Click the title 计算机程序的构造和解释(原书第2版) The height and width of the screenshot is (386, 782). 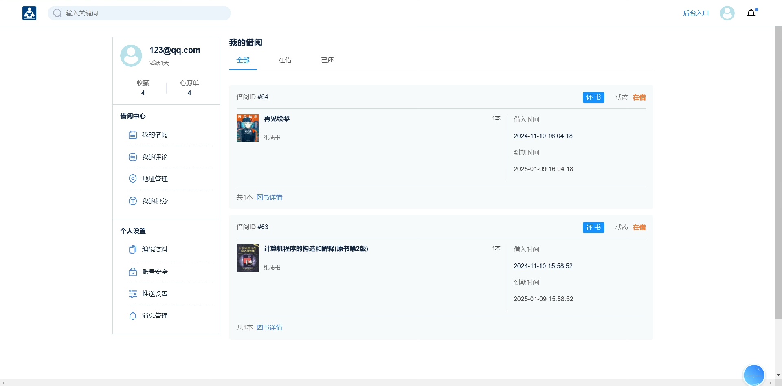pos(316,249)
